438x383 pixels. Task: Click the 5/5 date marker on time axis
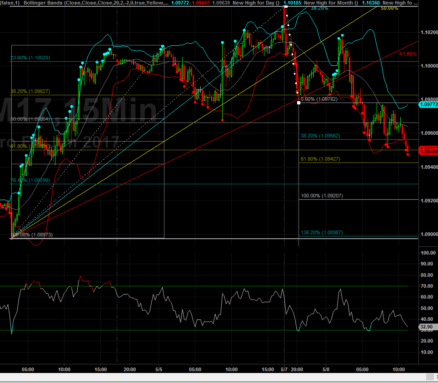(159, 369)
